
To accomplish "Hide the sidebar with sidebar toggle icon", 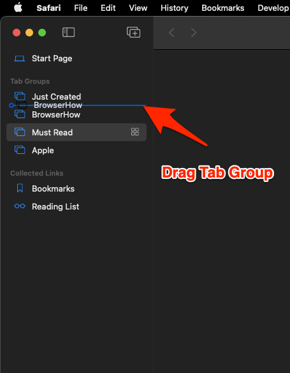I will tap(68, 33).
